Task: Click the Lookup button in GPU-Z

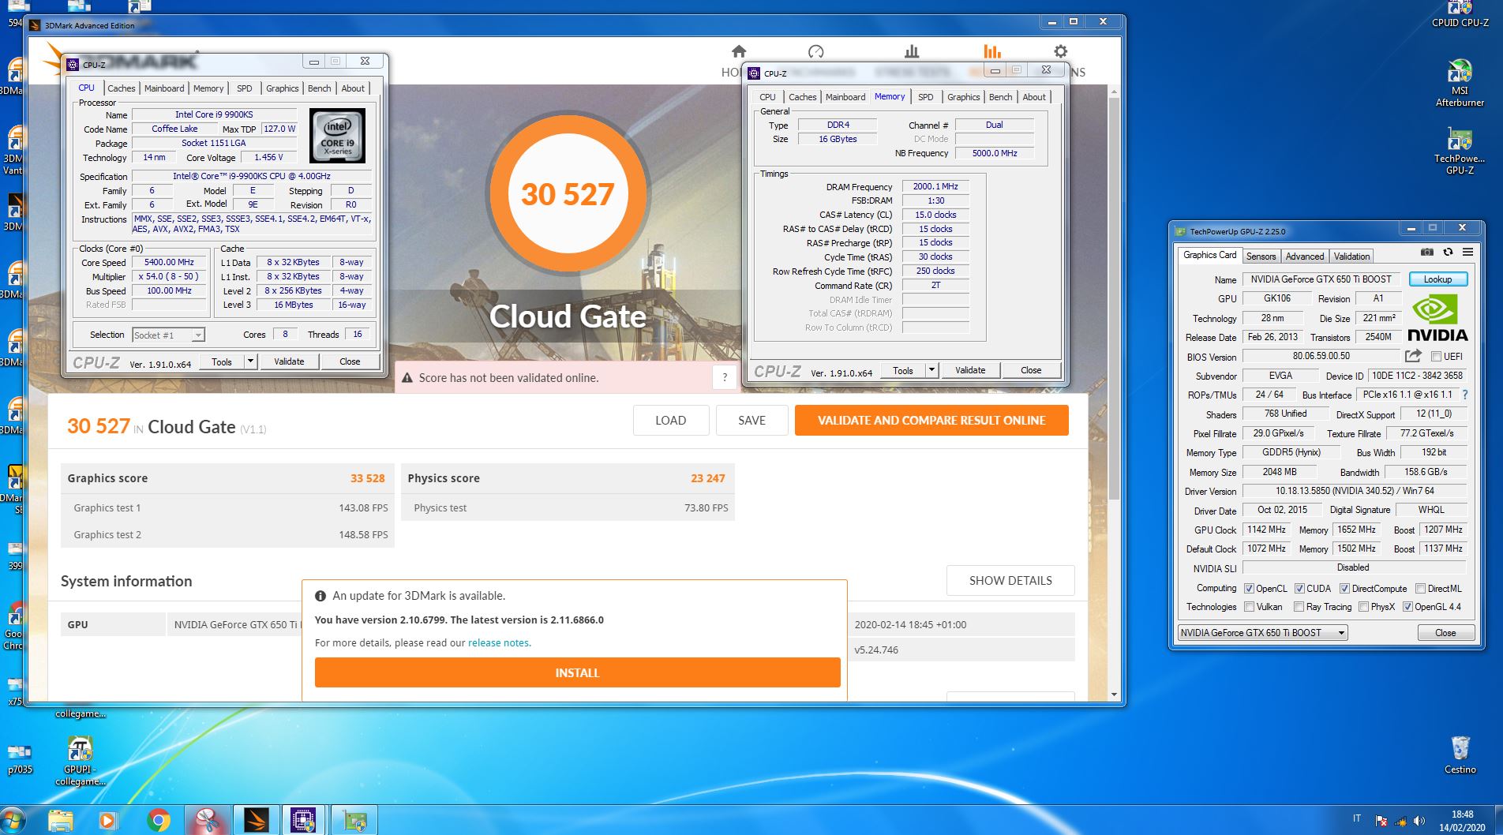Action: point(1437,279)
